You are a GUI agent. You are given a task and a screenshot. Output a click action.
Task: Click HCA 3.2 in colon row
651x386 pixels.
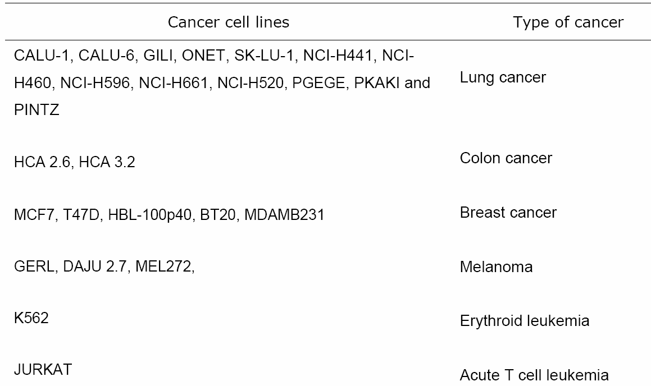pyautogui.click(x=107, y=162)
